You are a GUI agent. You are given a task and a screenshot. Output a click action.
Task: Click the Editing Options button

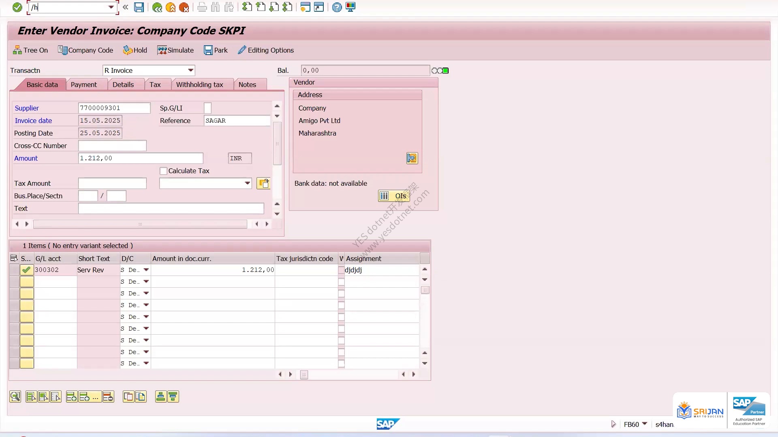pos(266,50)
